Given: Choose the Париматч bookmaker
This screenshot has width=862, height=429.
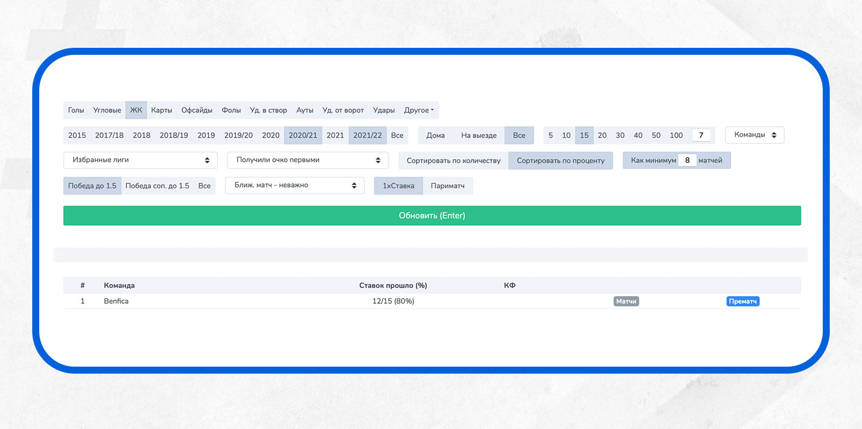Looking at the screenshot, I should 447,186.
